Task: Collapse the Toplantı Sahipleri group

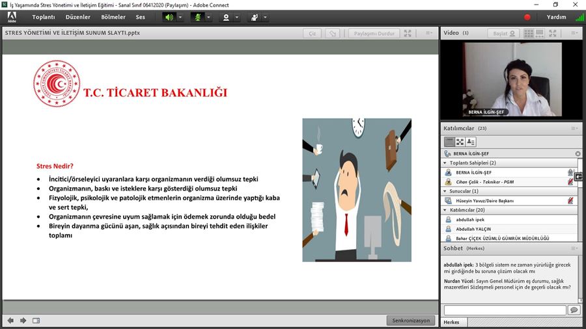Action: pyautogui.click(x=445, y=163)
